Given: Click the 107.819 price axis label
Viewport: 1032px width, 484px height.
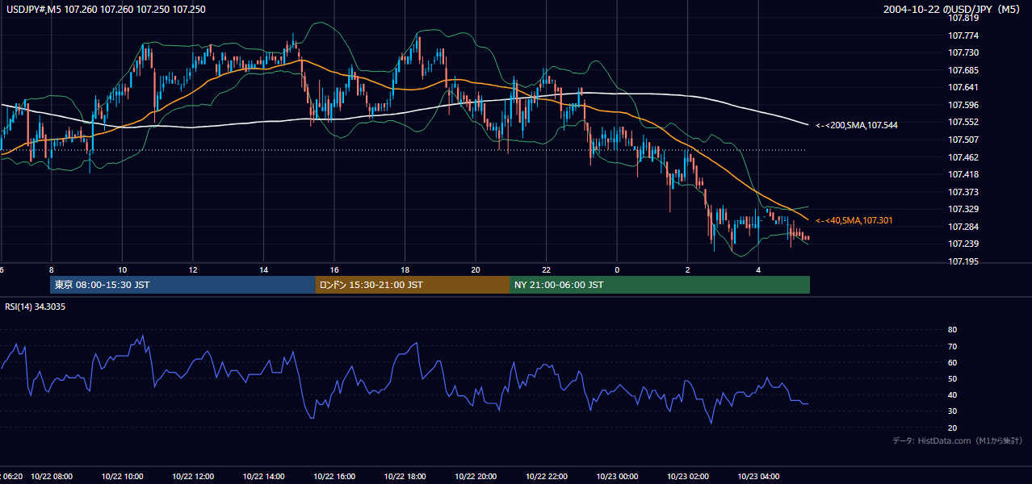Looking at the screenshot, I should [x=963, y=19].
